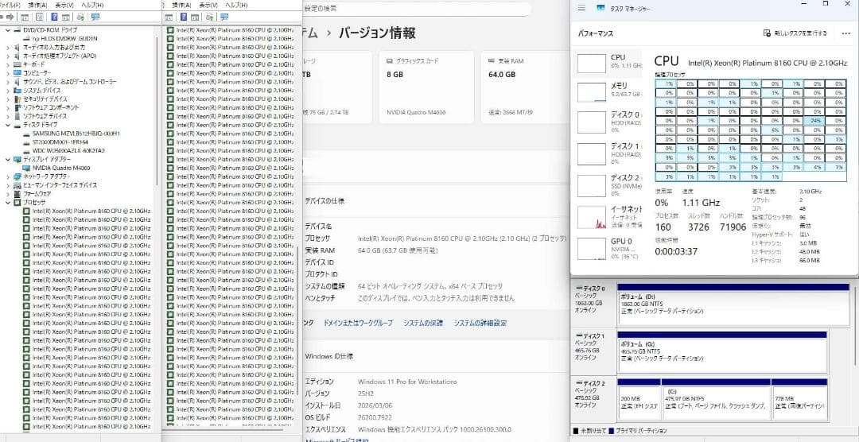The height and width of the screenshot is (442, 859).
Task: Open Task Manager more options (…) button
Action: point(845,33)
